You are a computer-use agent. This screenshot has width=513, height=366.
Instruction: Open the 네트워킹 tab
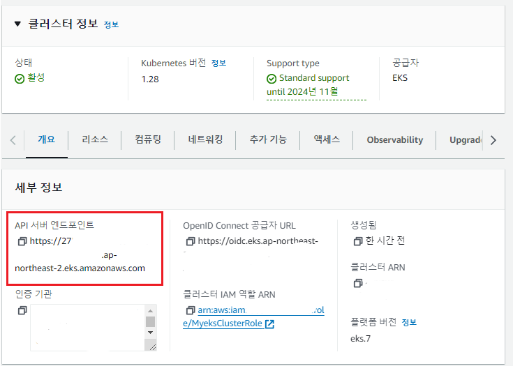(x=205, y=139)
